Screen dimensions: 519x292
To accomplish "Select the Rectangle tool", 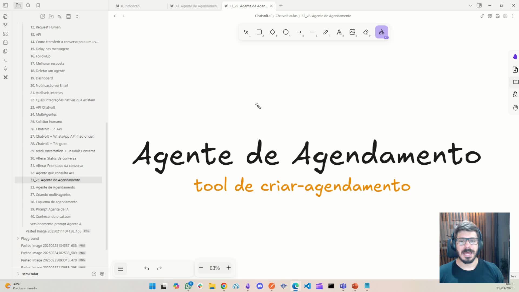I will [x=259, y=32].
